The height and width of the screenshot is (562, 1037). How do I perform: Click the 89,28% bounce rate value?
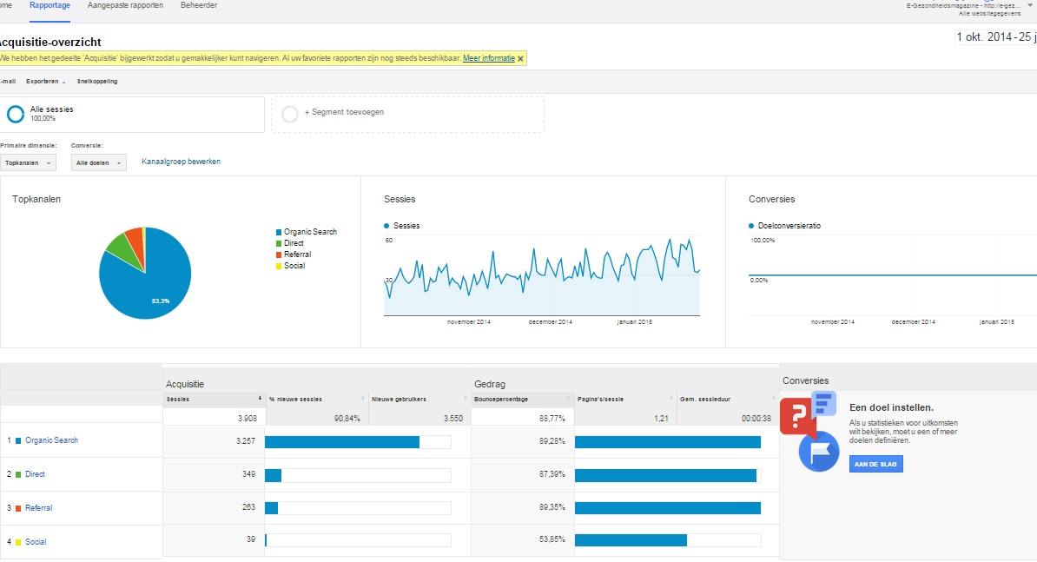552,440
